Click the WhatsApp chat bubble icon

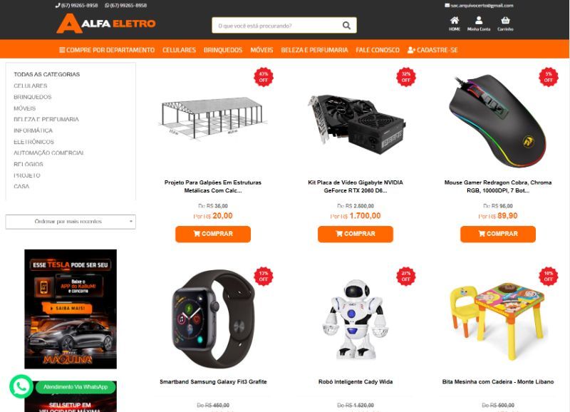click(21, 386)
